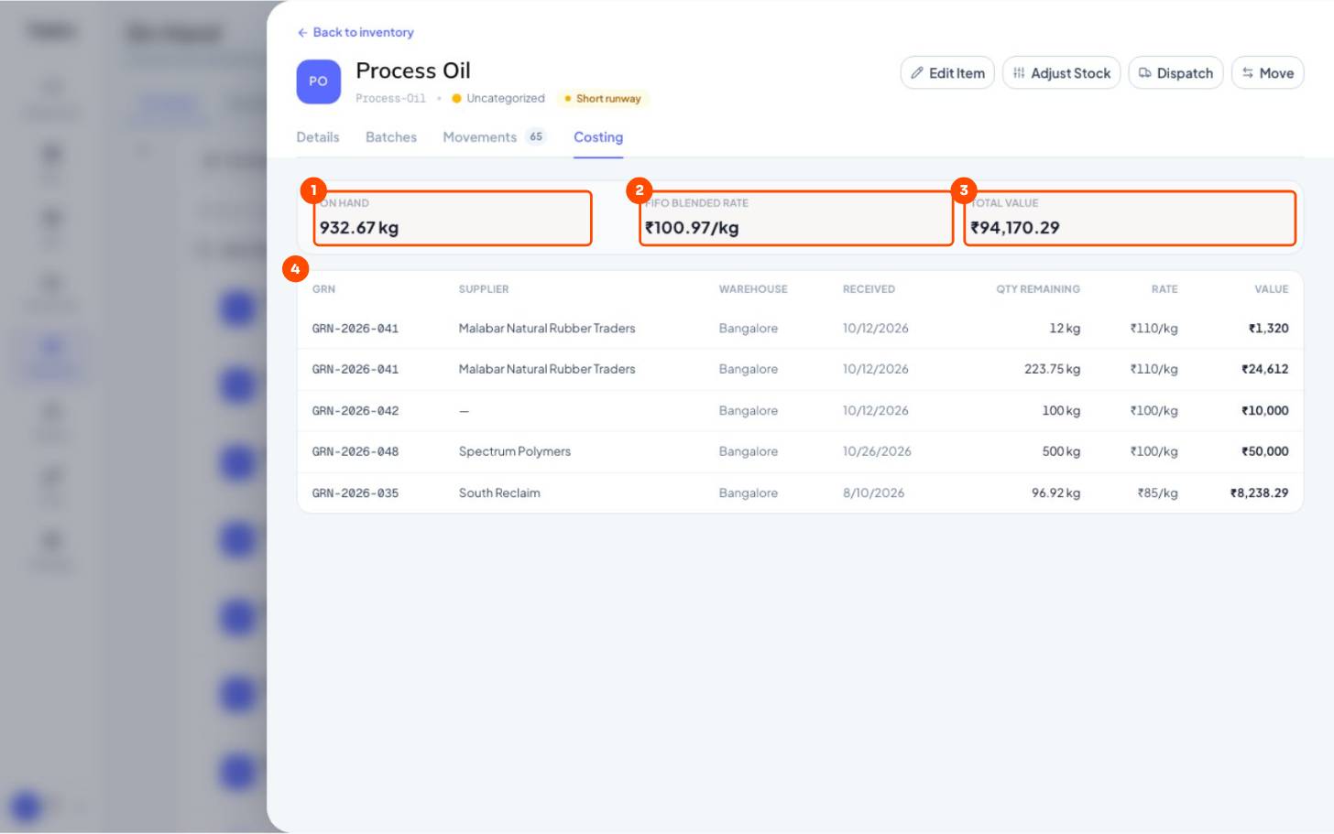Select the Costing tab
The image size is (1334, 834).
pyautogui.click(x=598, y=137)
